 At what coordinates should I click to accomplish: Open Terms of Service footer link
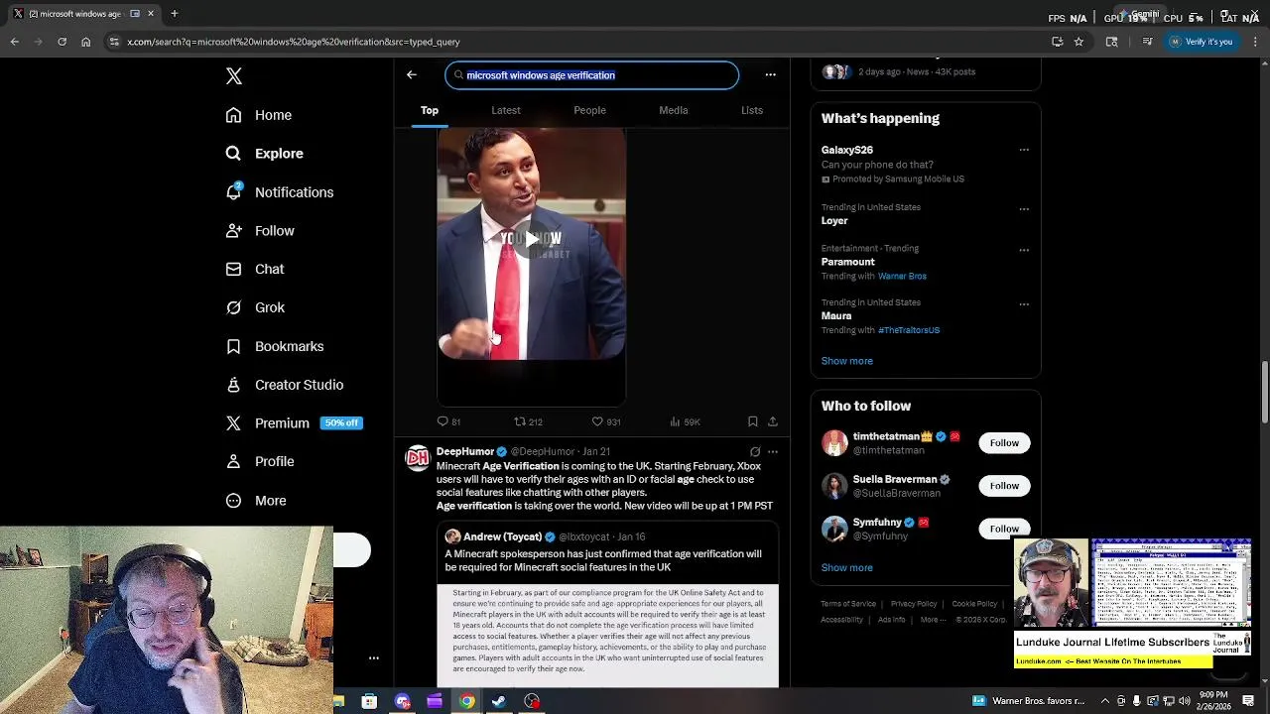(x=848, y=604)
